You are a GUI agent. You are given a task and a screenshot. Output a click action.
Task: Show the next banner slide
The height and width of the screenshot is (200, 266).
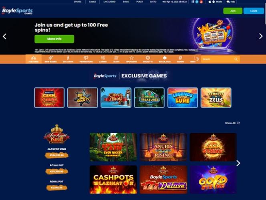(261, 36)
